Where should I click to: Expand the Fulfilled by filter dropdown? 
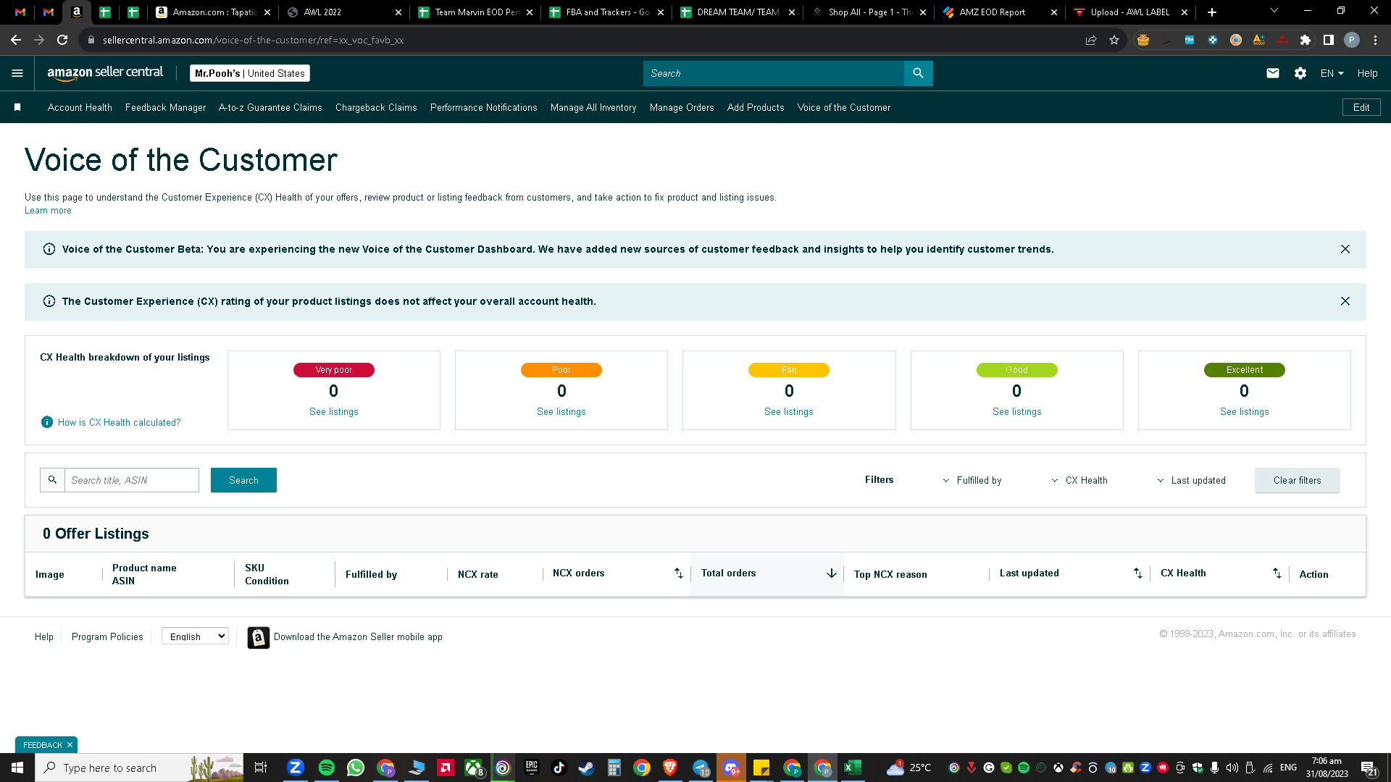pyautogui.click(x=972, y=481)
